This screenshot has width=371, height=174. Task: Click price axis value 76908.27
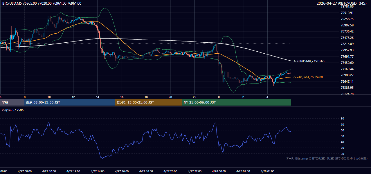347,75
